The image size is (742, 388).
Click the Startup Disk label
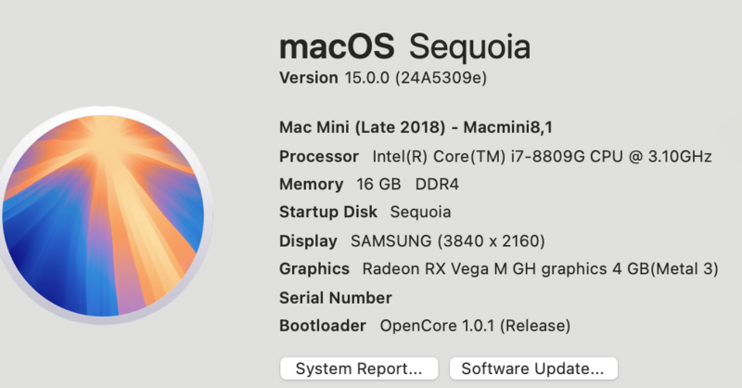[x=328, y=213]
